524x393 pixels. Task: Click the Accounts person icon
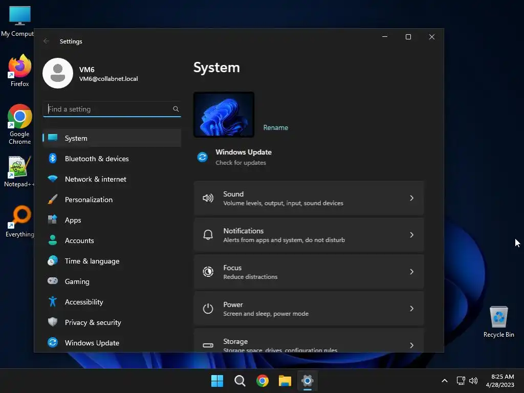click(x=53, y=240)
